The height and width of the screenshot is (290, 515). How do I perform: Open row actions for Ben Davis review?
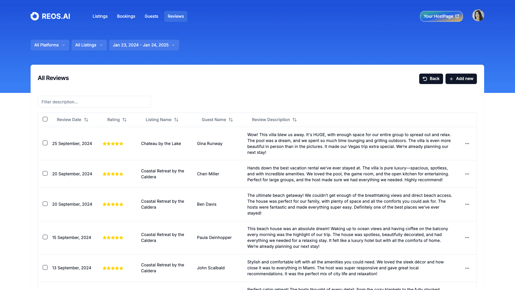tap(467, 204)
